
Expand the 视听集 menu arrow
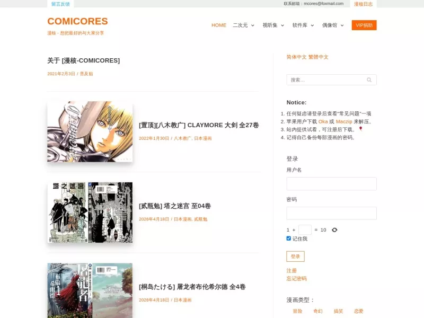282,25
